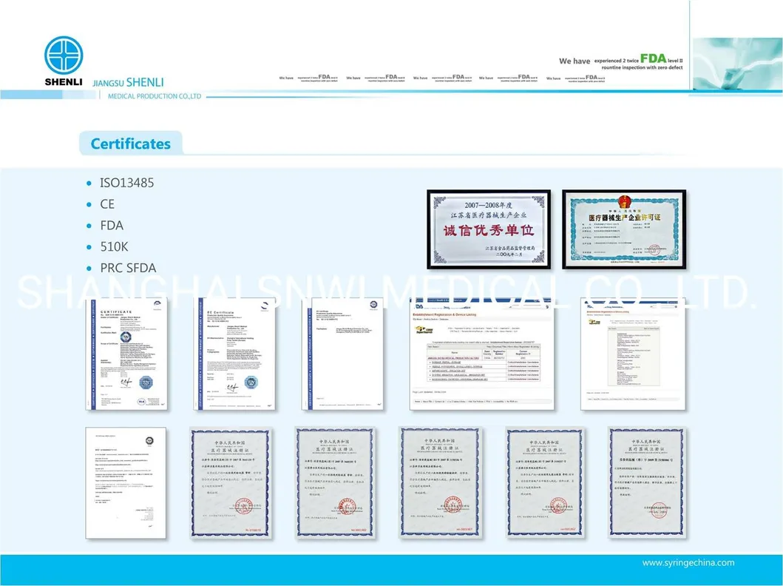
Task: Select the ISO13485 bullet text
Action: pyautogui.click(x=127, y=183)
